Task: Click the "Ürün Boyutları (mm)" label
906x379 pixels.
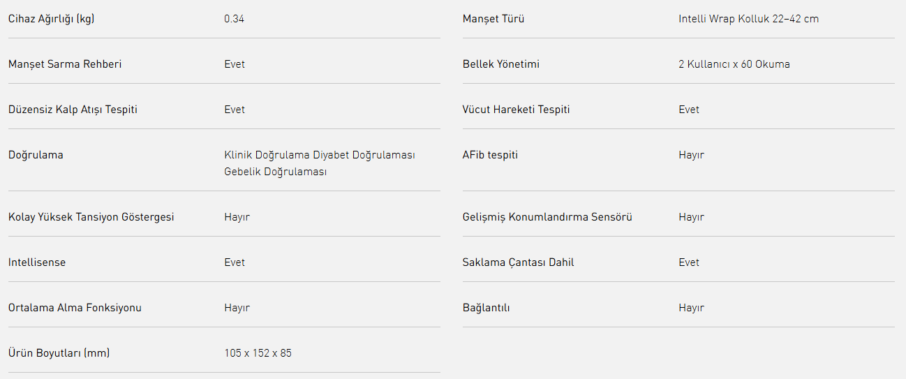Action: (x=59, y=353)
